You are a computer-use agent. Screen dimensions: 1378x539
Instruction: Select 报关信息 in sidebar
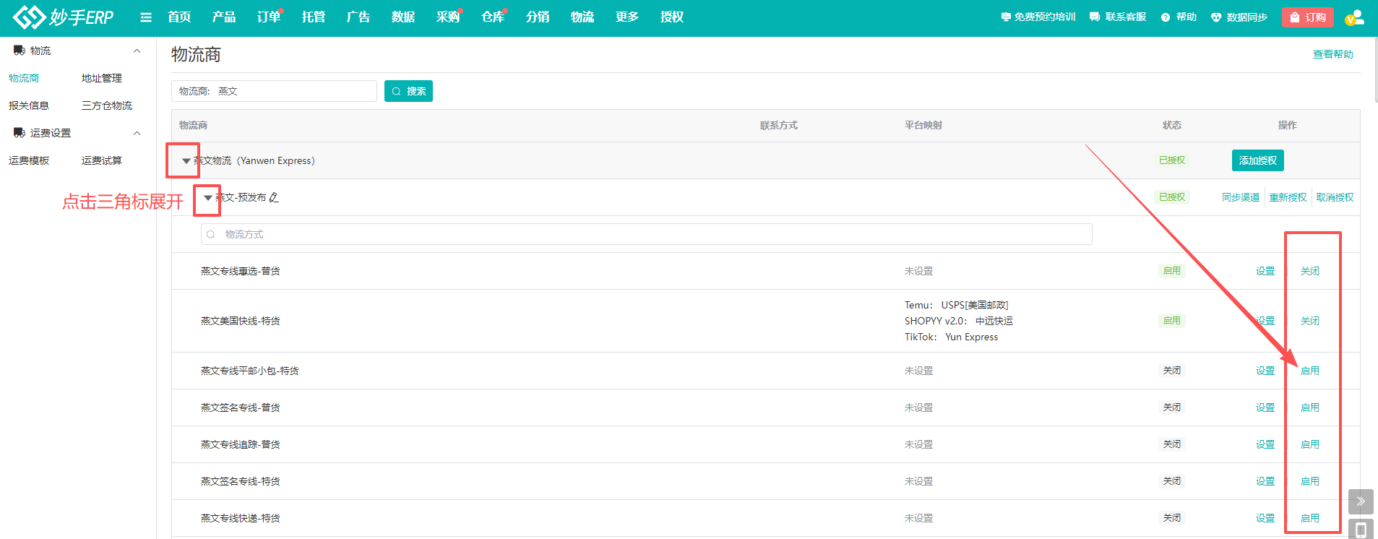pyautogui.click(x=29, y=105)
